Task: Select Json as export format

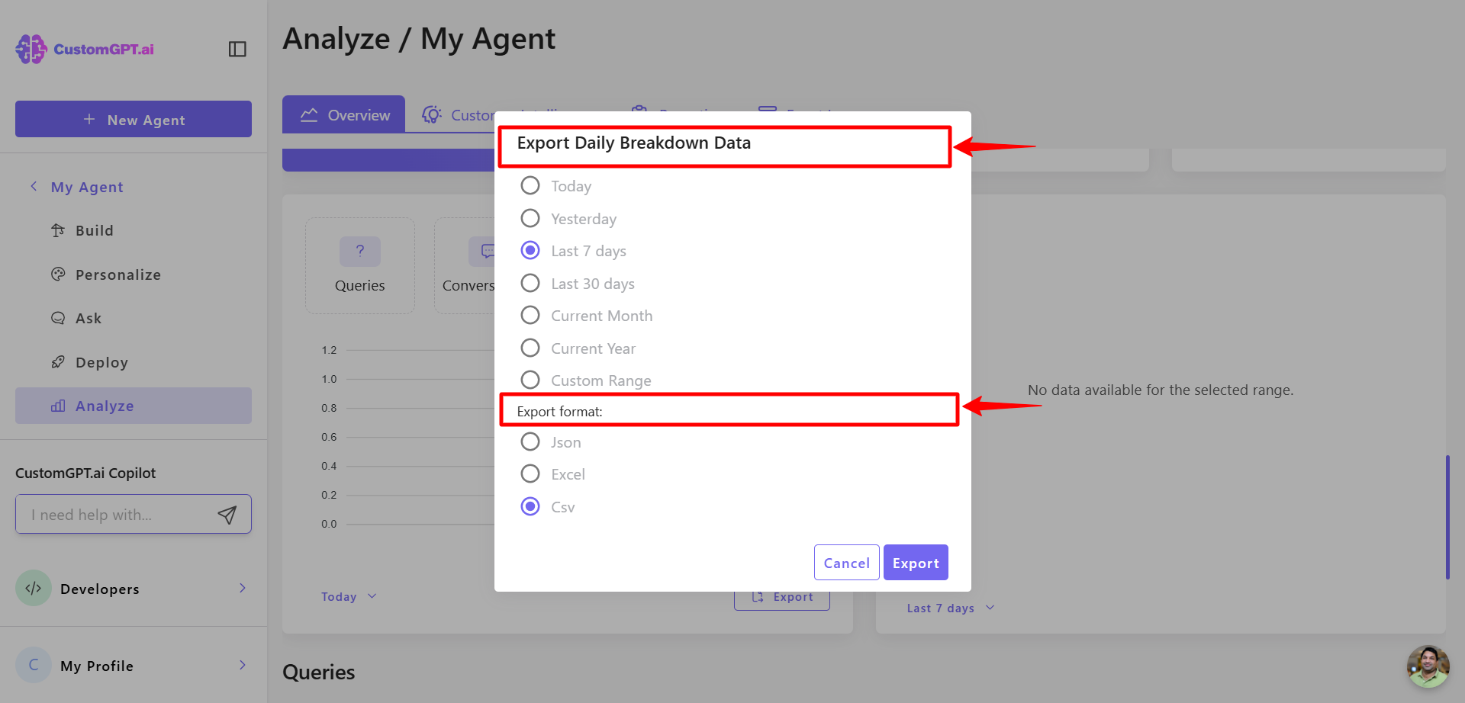Action: click(x=530, y=441)
